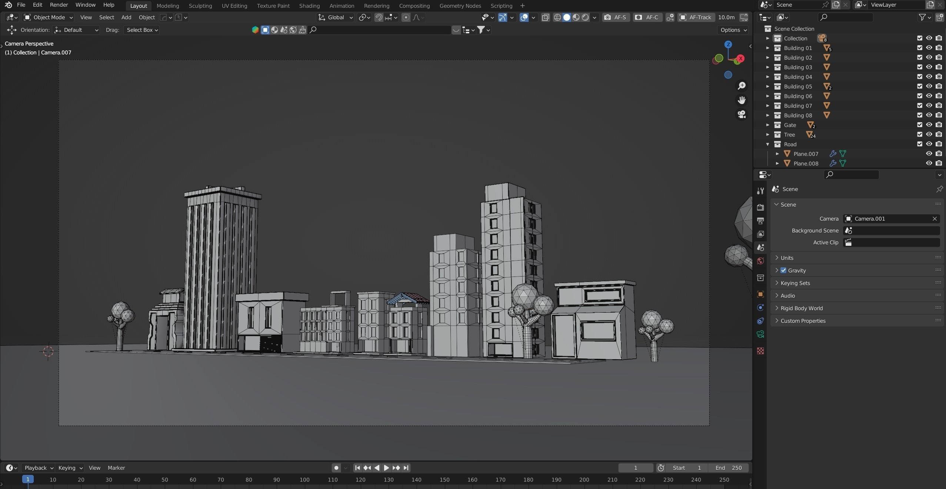Exclude Building 03 from view layer

pos(920,67)
